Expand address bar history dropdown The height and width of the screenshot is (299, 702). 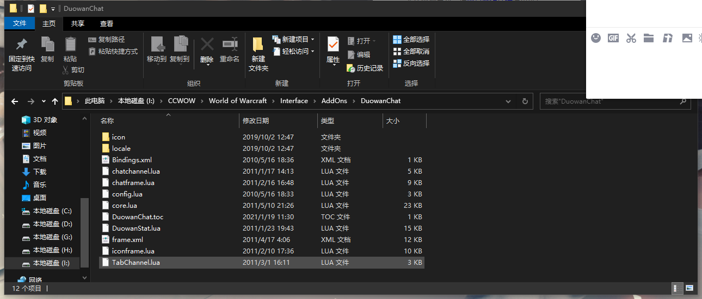click(x=508, y=101)
